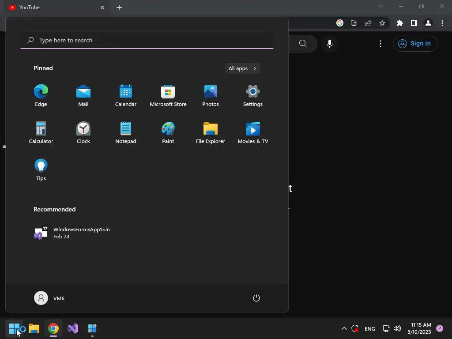Viewport: 452px width, 339px height.
Task: Open the network status tray icon
Action: pos(386,328)
